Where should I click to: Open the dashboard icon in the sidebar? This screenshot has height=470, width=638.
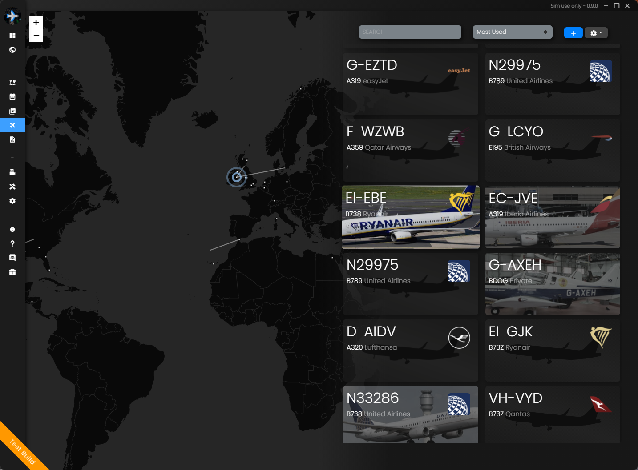[x=12, y=36]
